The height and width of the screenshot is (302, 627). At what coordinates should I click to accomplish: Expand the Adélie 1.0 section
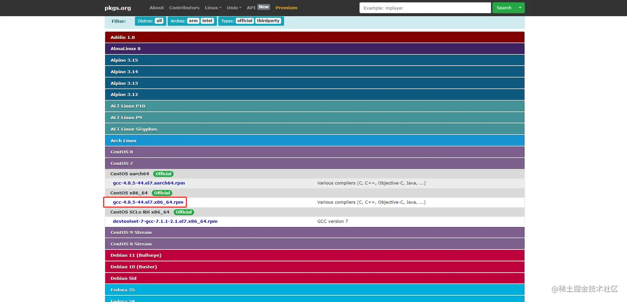point(315,37)
